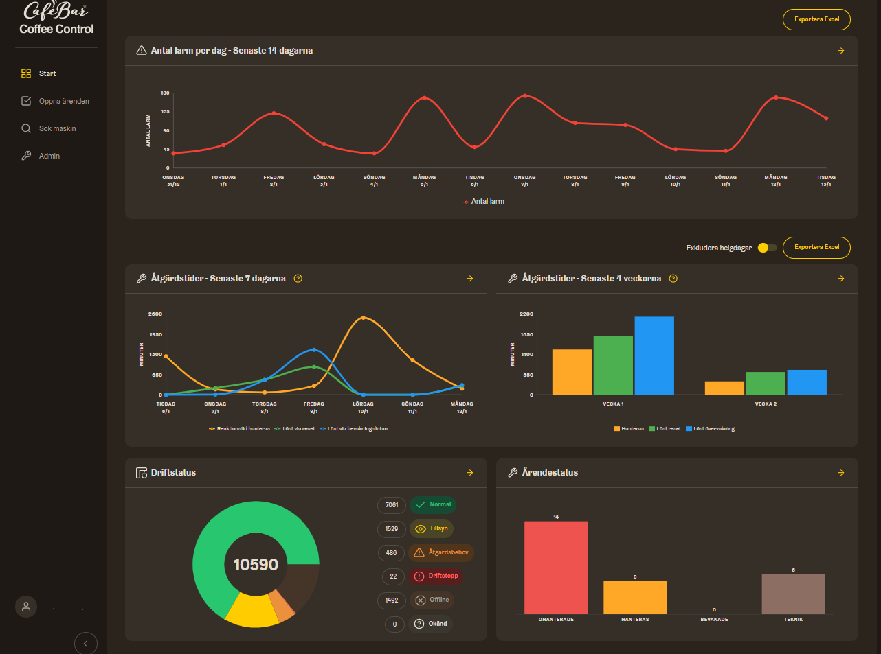The width and height of the screenshot is (881, 654).
Task: Filter by Driftstopp status badge
Action: click(x=436, y=576)
